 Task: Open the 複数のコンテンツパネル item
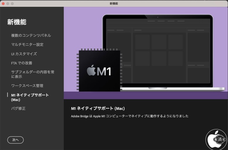coord(31,35)
